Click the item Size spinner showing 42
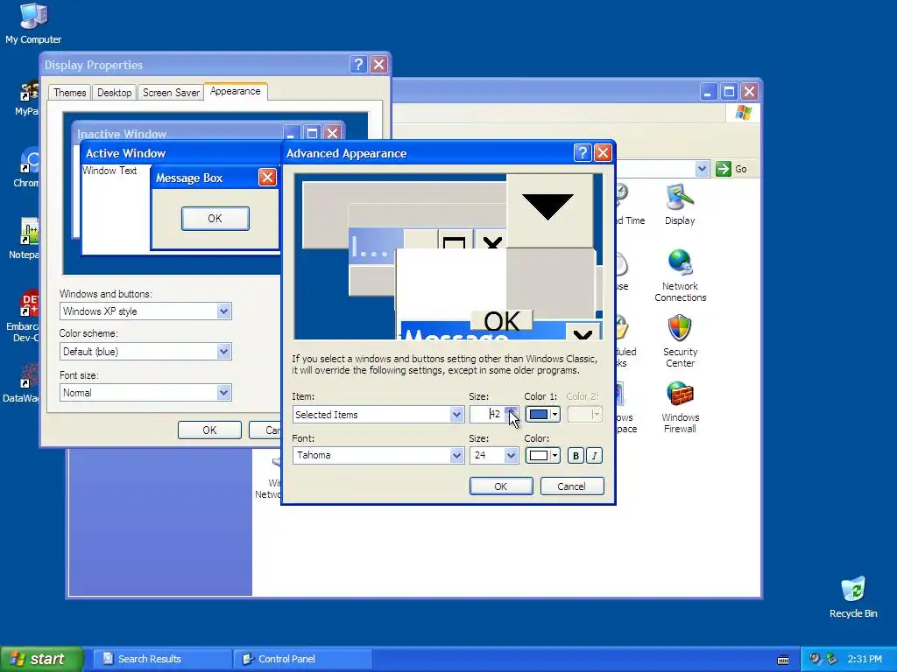The image size is (897, 672). pos(512,414)
